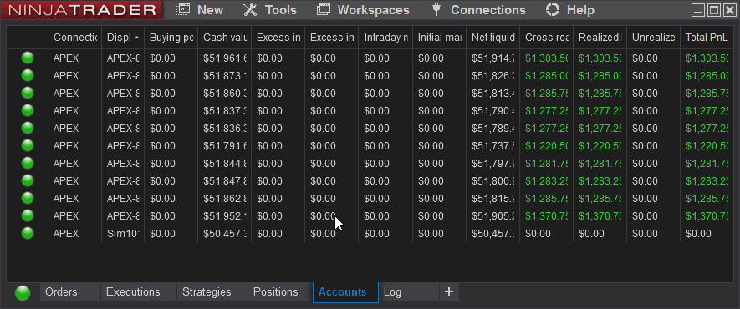Click the $1,370.75 Total PnL cell
The height and width of the screenshot is (309, 740).
pos(707,216)
